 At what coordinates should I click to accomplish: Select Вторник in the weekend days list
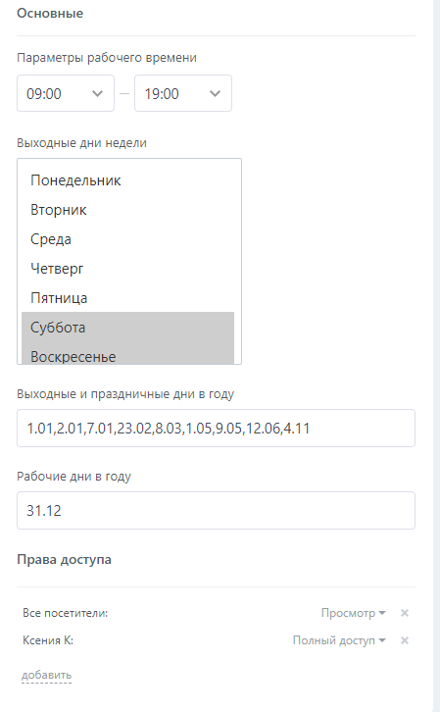[x=128, y=210]
